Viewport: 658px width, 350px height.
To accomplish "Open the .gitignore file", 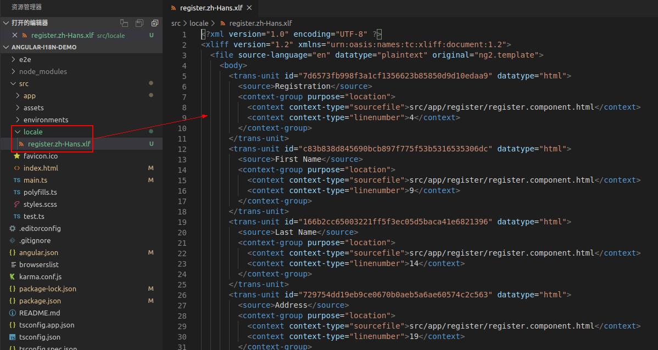I will tap(35, 240).
